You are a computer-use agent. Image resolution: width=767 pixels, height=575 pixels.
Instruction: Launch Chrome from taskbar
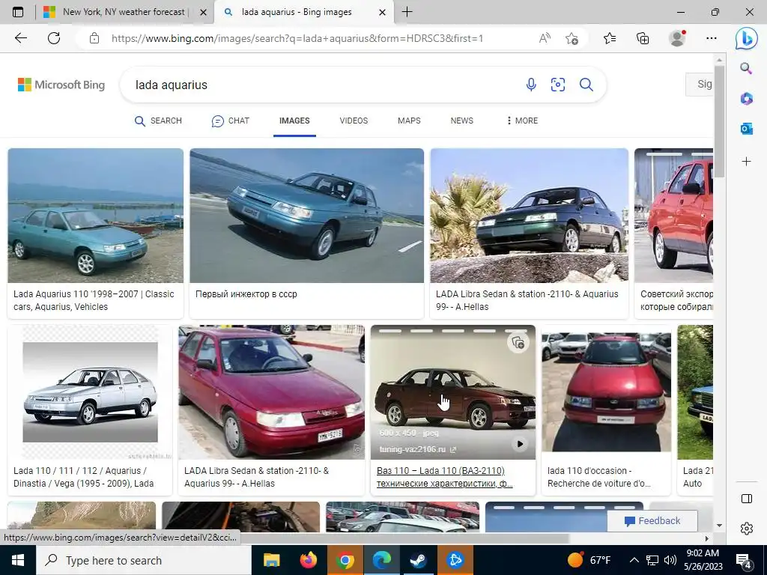(345, 560)
